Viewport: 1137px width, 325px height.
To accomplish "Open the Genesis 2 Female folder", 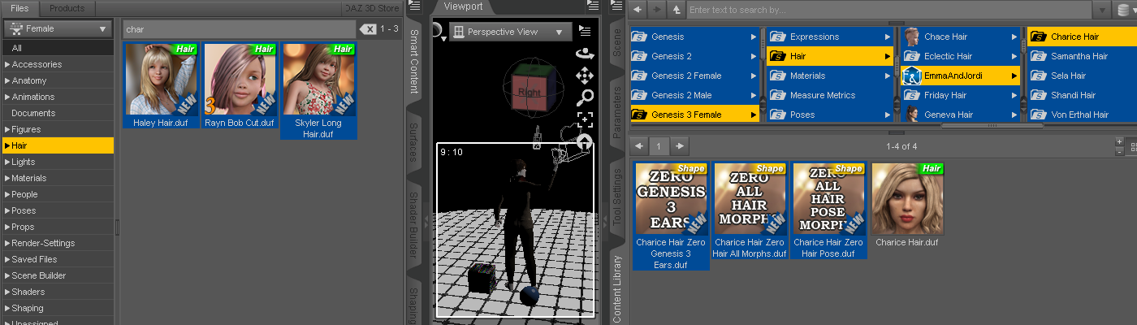I will point(694,76).
